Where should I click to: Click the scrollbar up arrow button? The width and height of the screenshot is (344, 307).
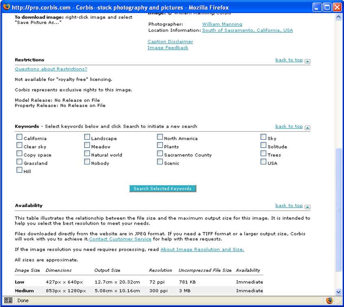[339, 17]
